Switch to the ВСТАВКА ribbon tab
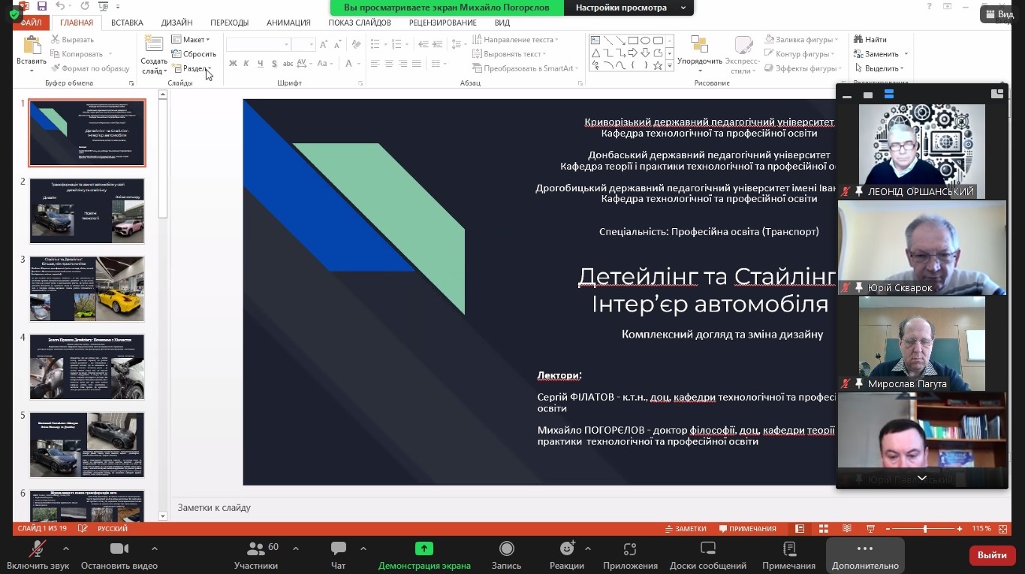This screenshot has width=1025, height=574. pos(127,23)
